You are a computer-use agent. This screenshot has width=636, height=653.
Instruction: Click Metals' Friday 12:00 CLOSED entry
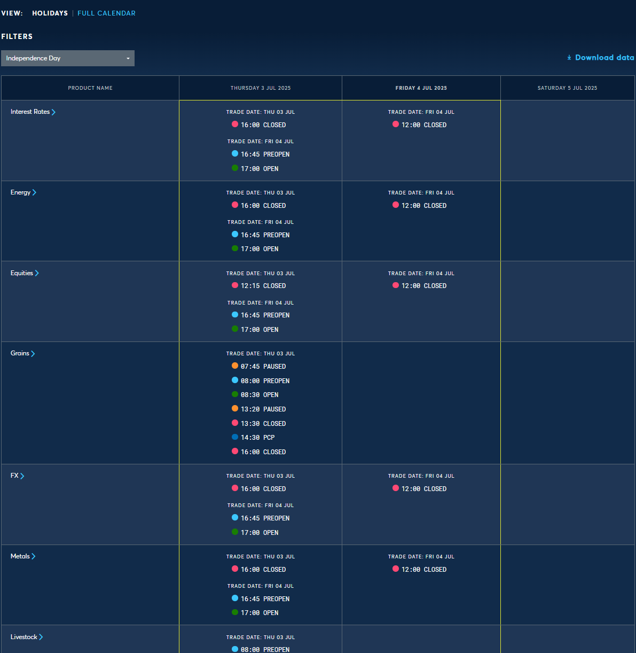(420, 569)
